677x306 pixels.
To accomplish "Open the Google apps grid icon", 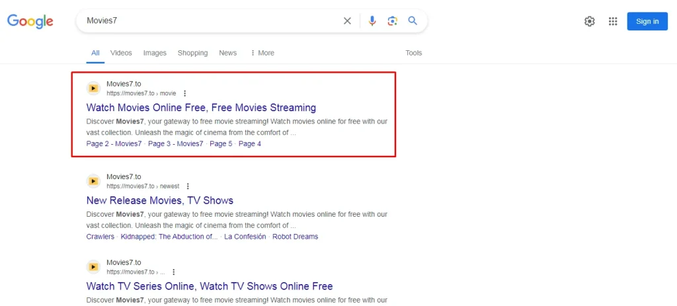I will 613,21.
